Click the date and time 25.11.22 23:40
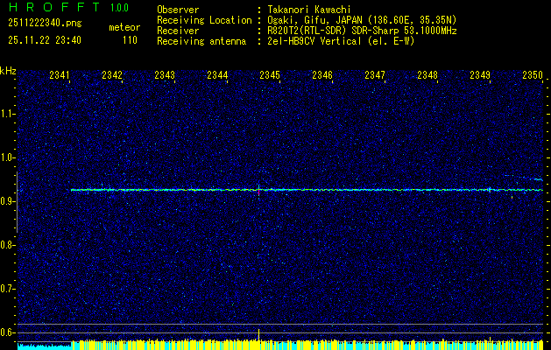Viewport: 551px width, 350px height. [45, 40]
